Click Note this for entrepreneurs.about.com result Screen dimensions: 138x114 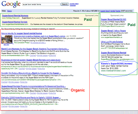41,69
